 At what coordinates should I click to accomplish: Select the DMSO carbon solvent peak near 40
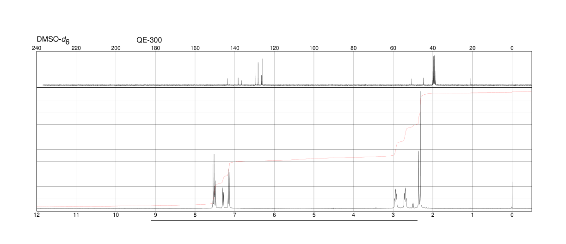(x=434, y=69)
